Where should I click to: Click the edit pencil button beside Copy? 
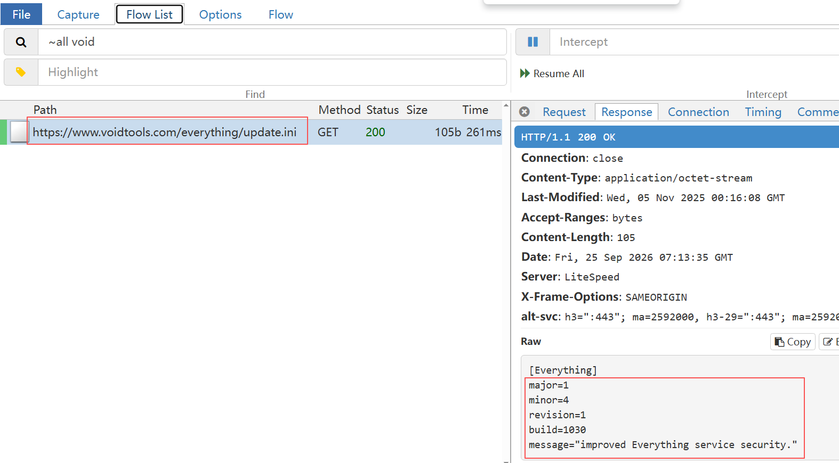click(829, 342)
